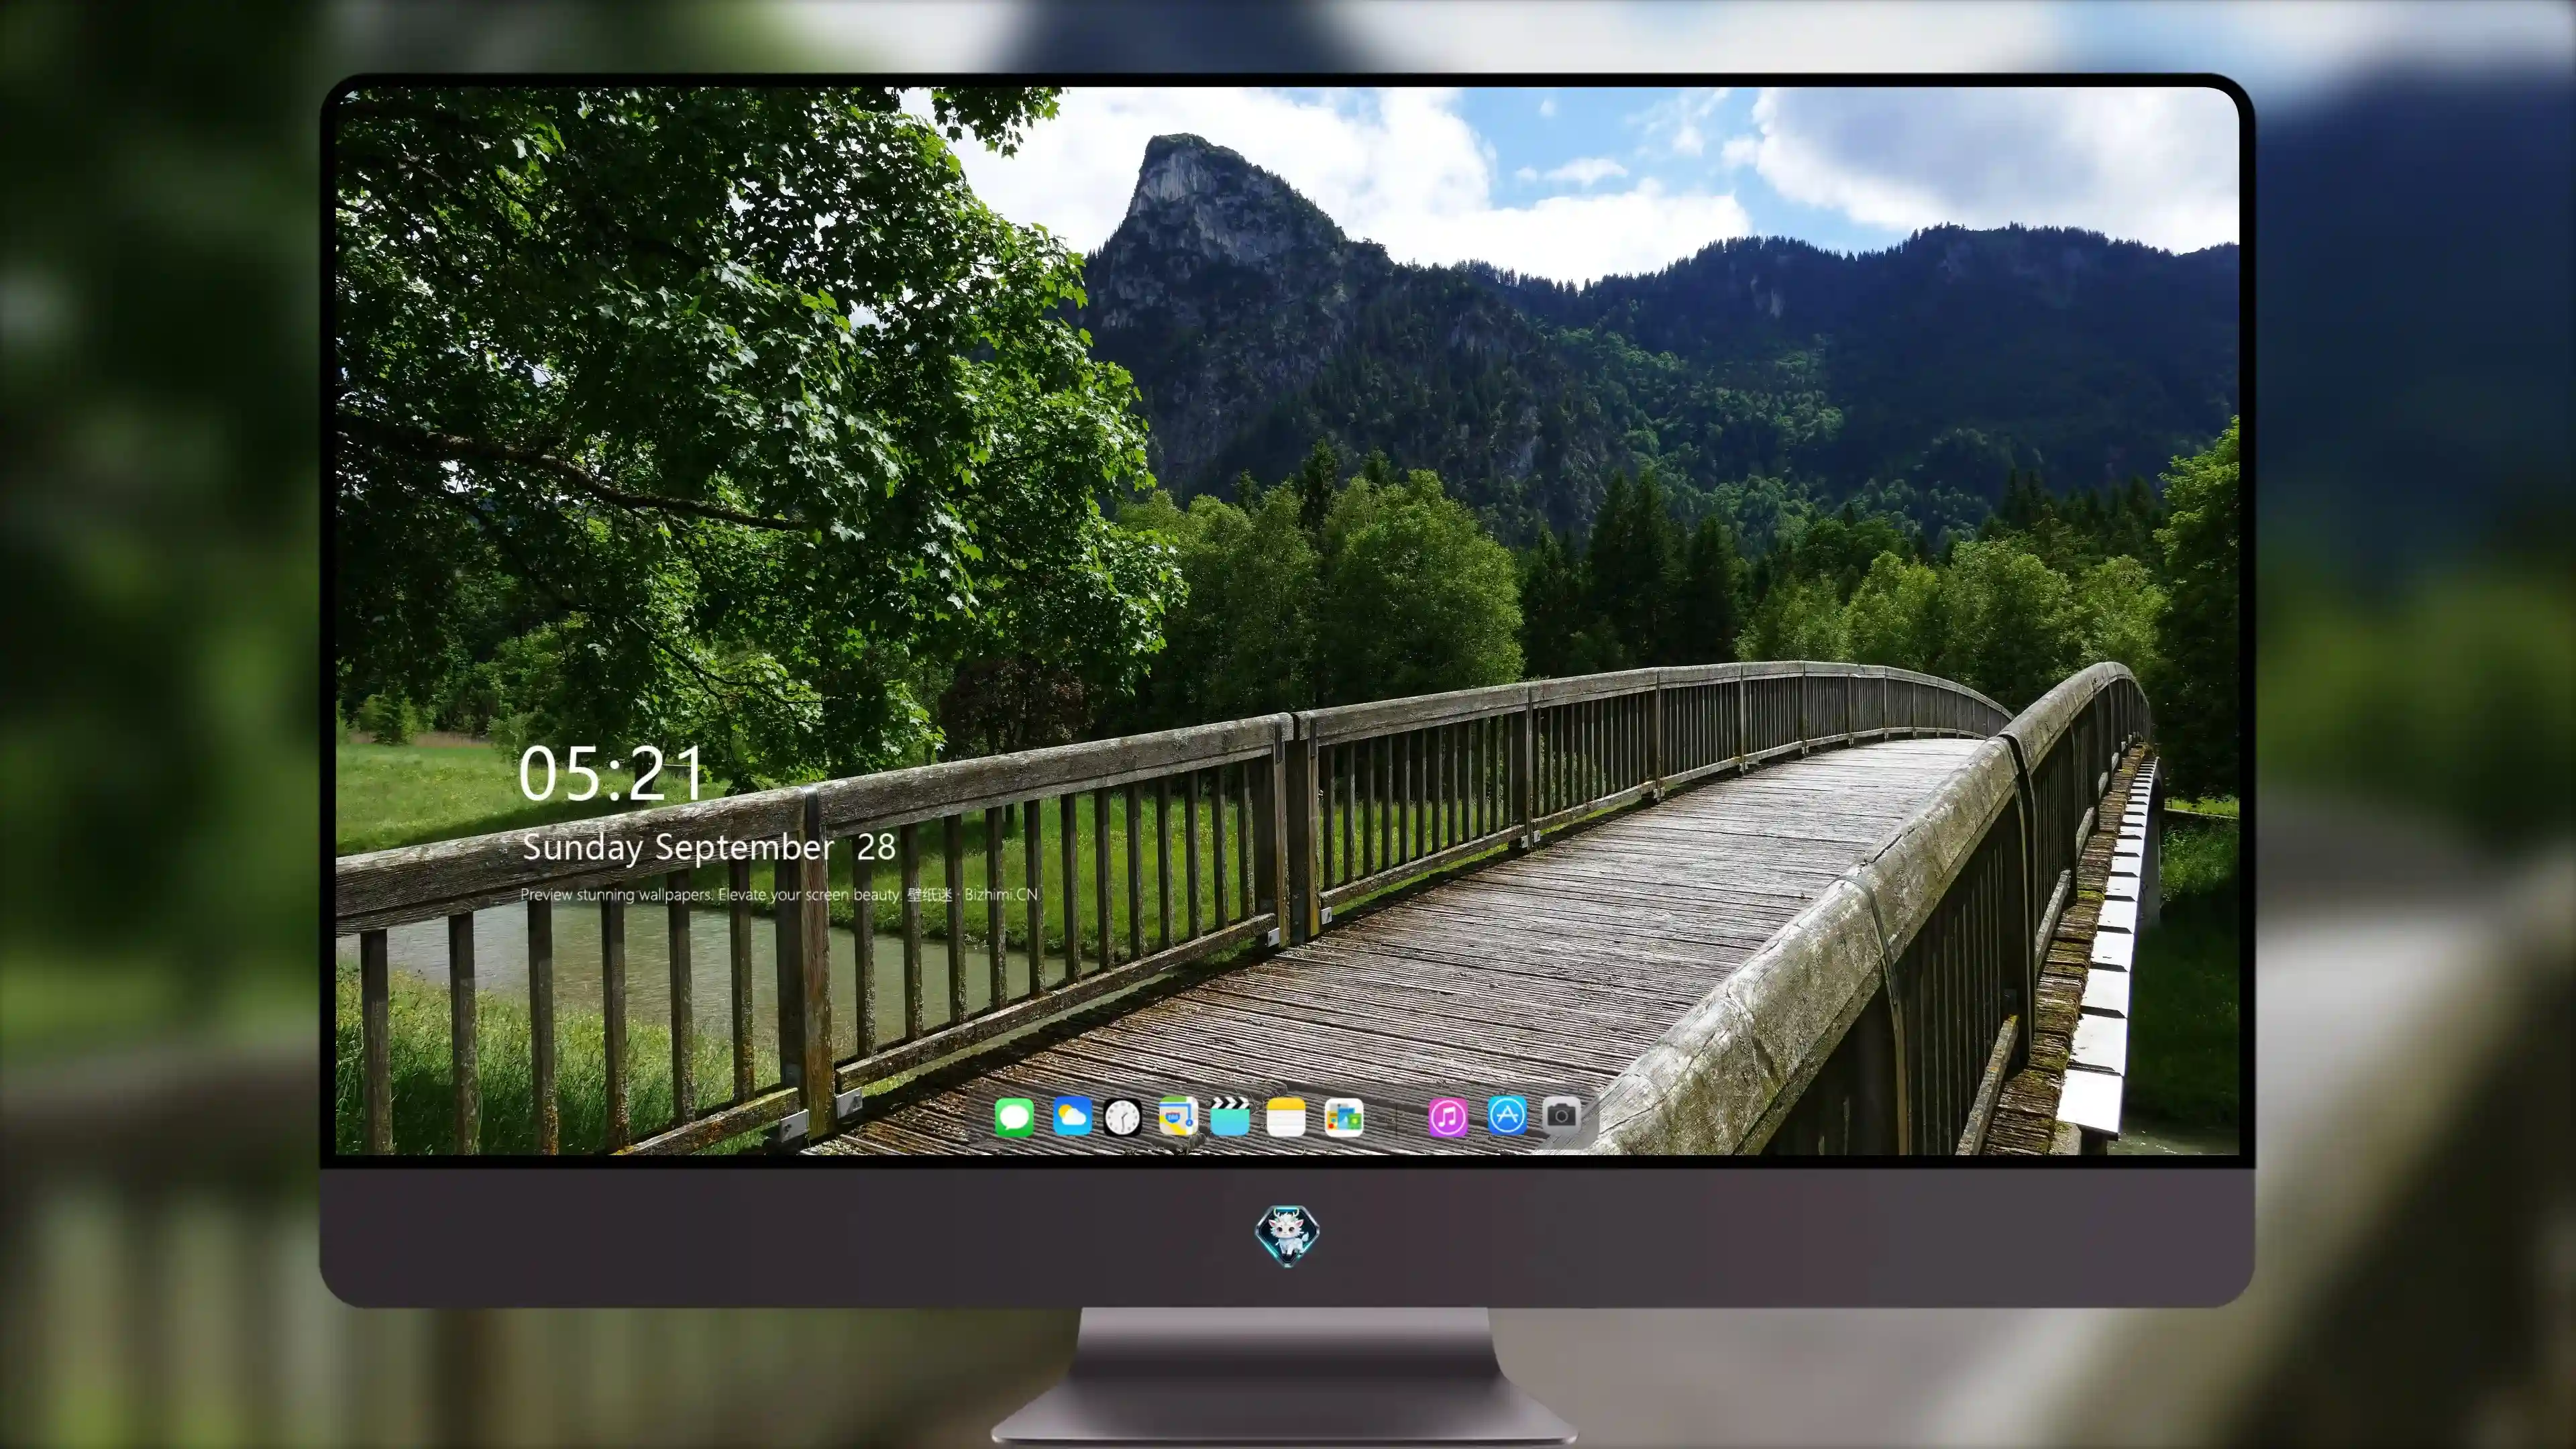Open the yellow Notes app
The image size is (2576, 1449).
pos(1286,1117)
